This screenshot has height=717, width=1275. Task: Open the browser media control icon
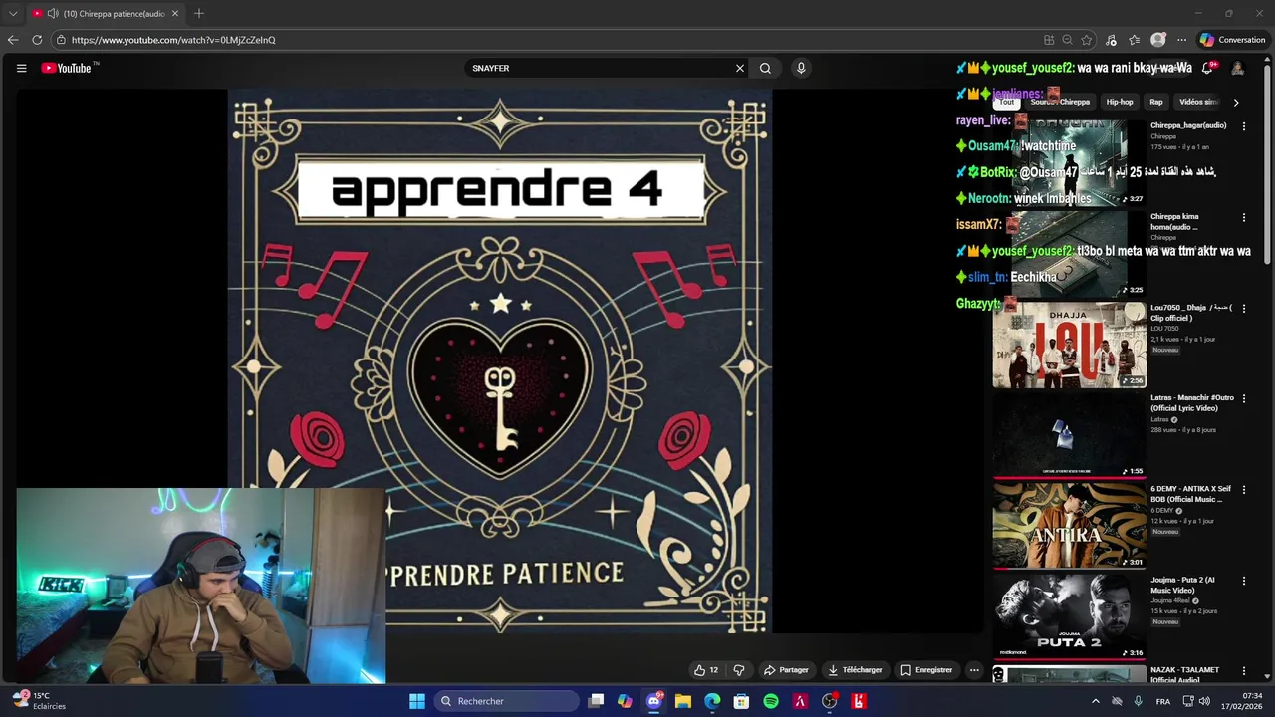click(x=1112, y=40)
